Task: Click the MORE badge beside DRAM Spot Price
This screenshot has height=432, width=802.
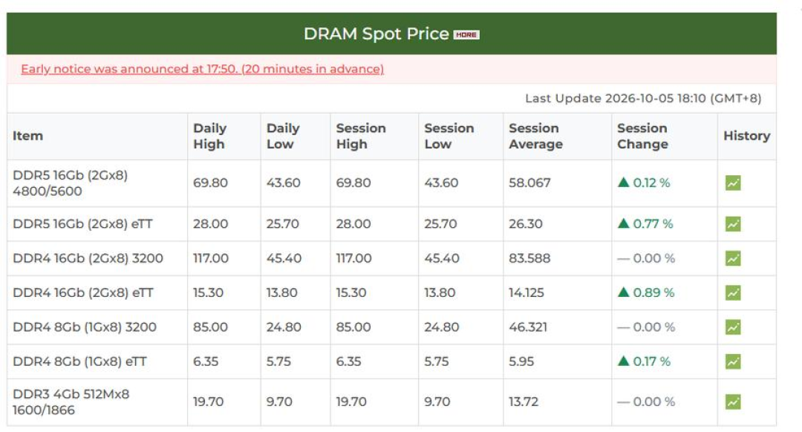Action: [x=466, y=35]
